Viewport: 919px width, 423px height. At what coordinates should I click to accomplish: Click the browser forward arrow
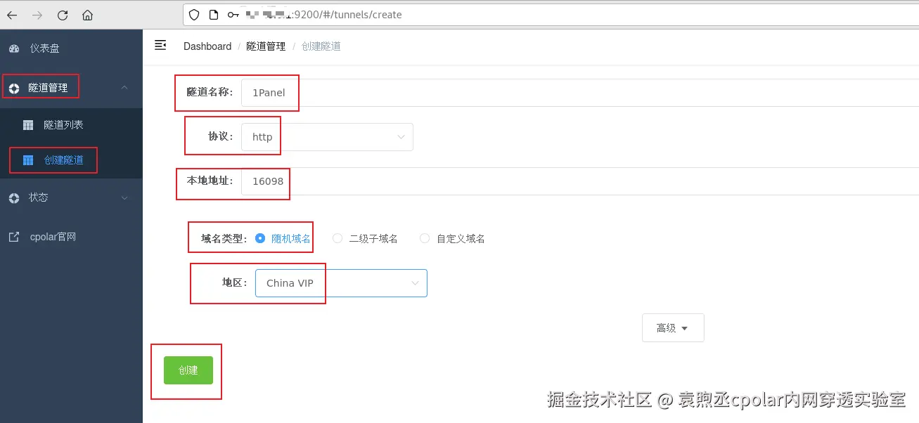tap(37, 15)
